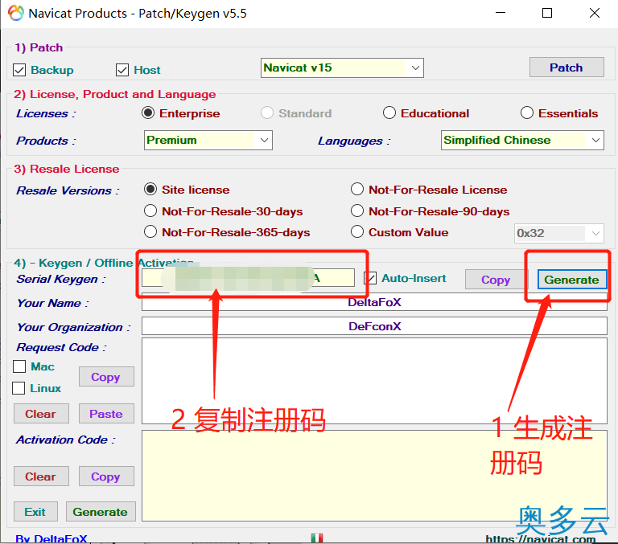Paste into the Request Code
The image size is (618, 544).
[x=106, y=414]
